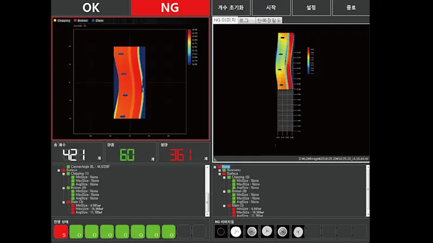The height and width of the screenshot is (243, 433).
Task: Click the first green O status box
Action: pos(76,232)
